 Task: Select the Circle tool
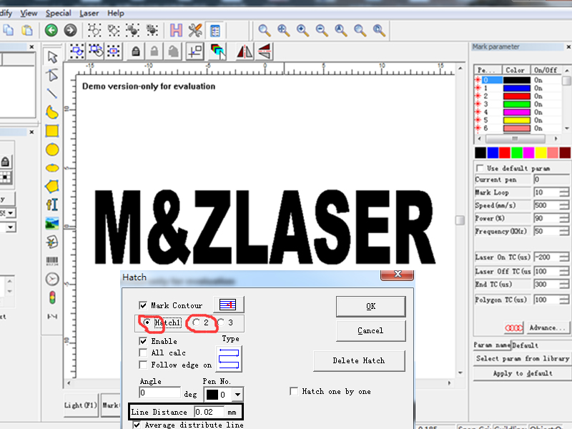coord(52,149)
